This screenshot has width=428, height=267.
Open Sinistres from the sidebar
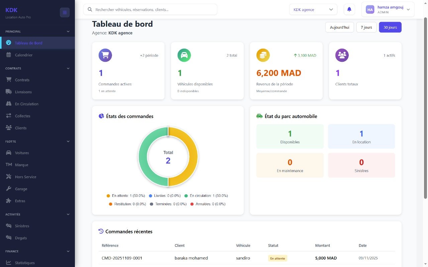[x=22, y=226]
